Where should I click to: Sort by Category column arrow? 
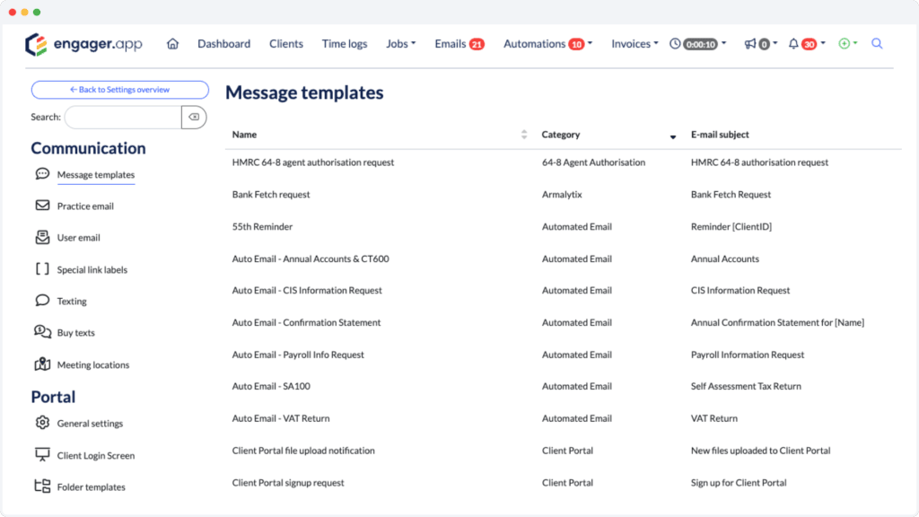(673, 136)
